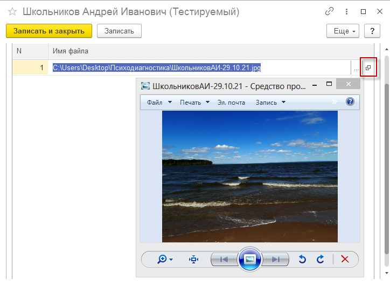Click Записать и закрыть button
Screen dimensions: 390x285
49,31
